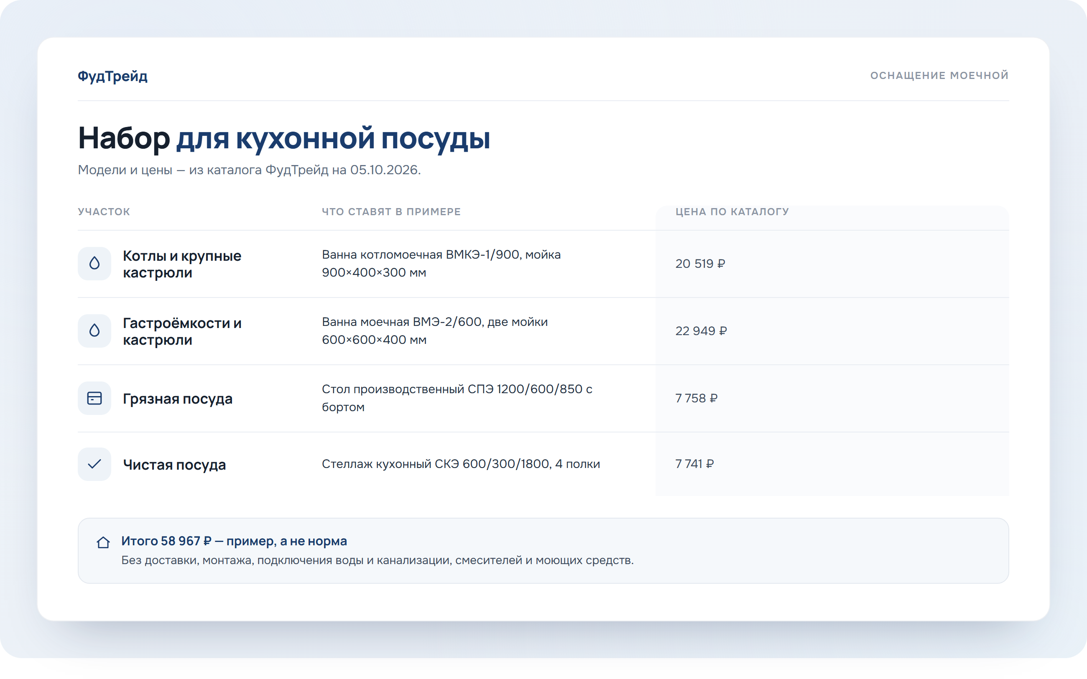This screenshot has width=1087, height=679.
Task: Click the subtitle about the 05.10.2026 catalog
Action: (x=249, y=170)
